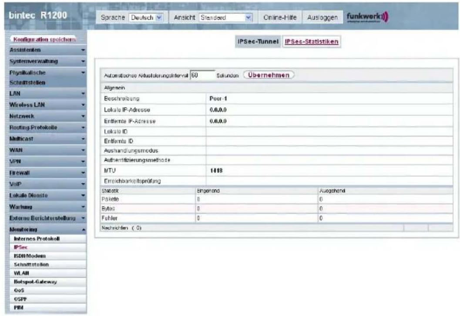This screenshot has height=316, width=460.
Task: Click the Entfernte IP-Adresse value 0.0.0.0
Action: pos(218,121)
